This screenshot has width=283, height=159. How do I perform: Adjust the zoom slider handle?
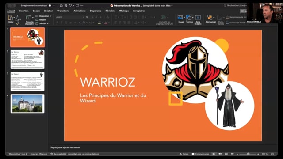[249, 154]
